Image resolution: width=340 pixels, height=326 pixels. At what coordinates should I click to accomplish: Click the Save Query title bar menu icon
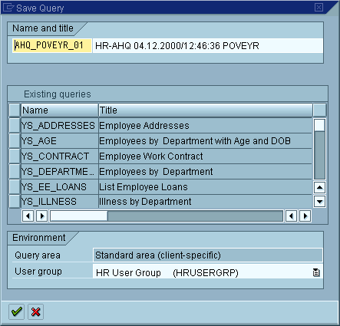[8, 8]
